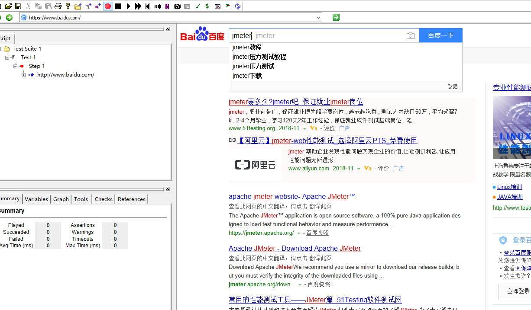Play the script with the single arrow

(128, 6)
